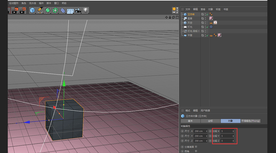276x153 pixels.
Task: Click the blue Deformer bend icon
Action: click(x=63, y=10)
